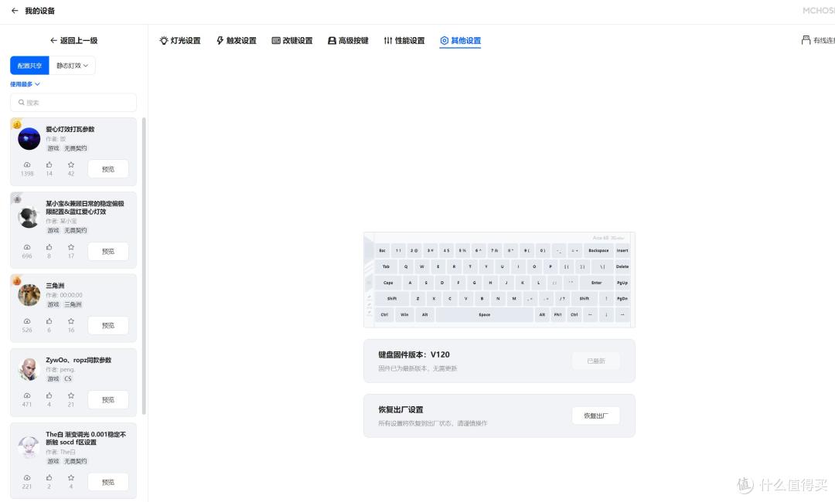Click the Win key on keyboard diagram

404,315
